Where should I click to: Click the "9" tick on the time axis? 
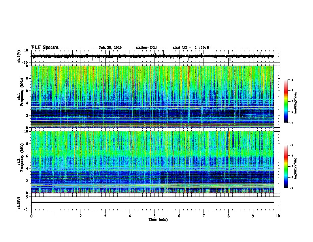pyautogui.click(x=253, y=216)
